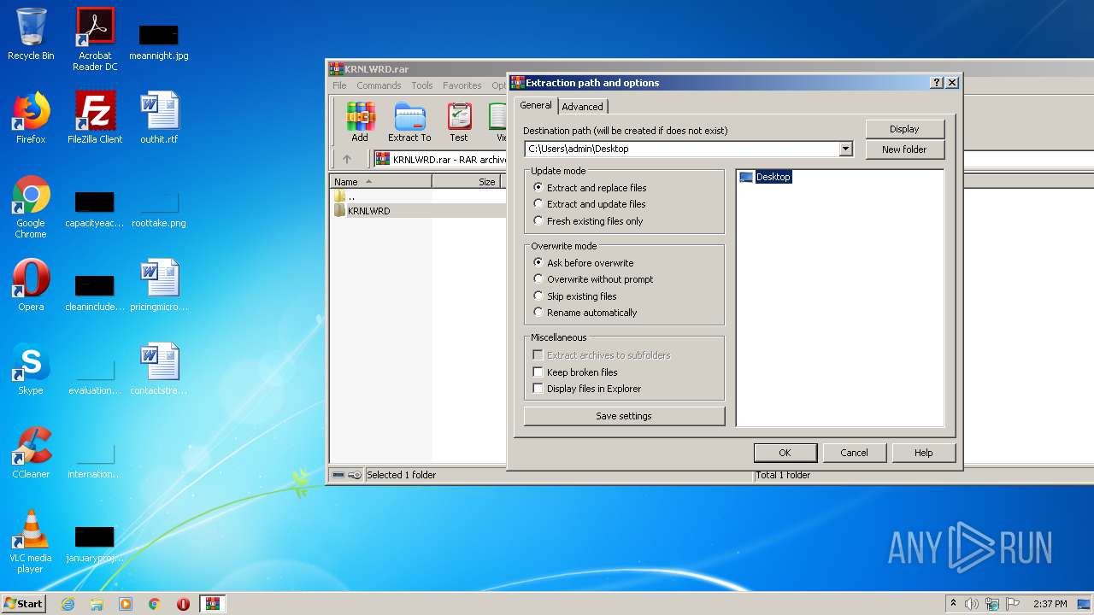Click OK to start extraction
Image resolution: width=1094 pixels, height=615 pixels.
785,453
